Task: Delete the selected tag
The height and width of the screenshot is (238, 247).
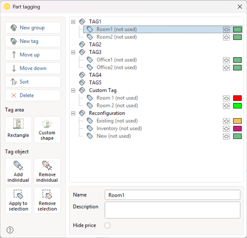Action: (33, 95)
